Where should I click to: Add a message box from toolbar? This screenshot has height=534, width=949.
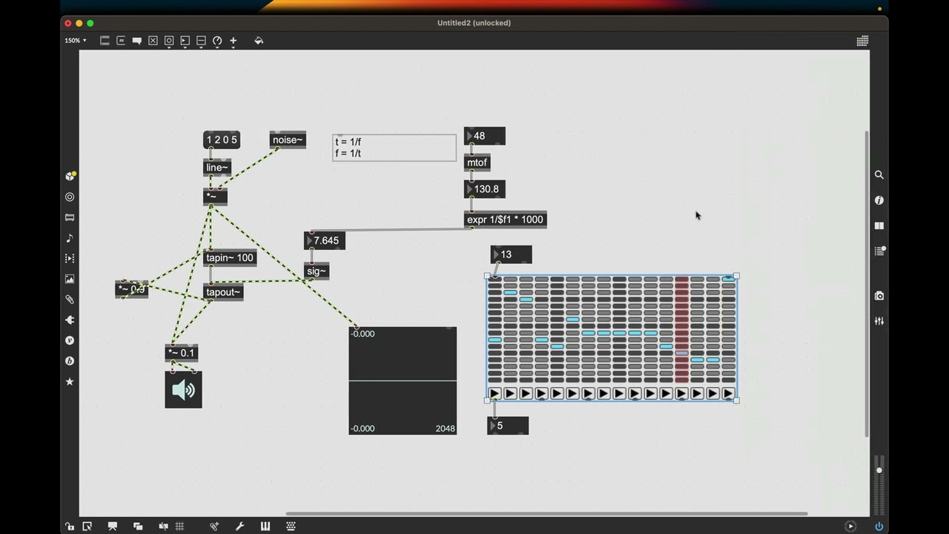pyautogui.click(x=121, y=41)
